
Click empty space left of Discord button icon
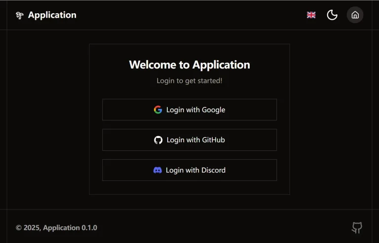pyautogui.click(x=126, y=170)
